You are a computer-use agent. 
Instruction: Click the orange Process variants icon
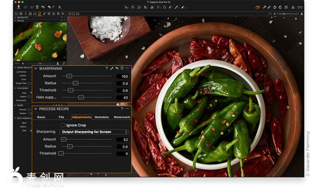[x=258, y=8]
